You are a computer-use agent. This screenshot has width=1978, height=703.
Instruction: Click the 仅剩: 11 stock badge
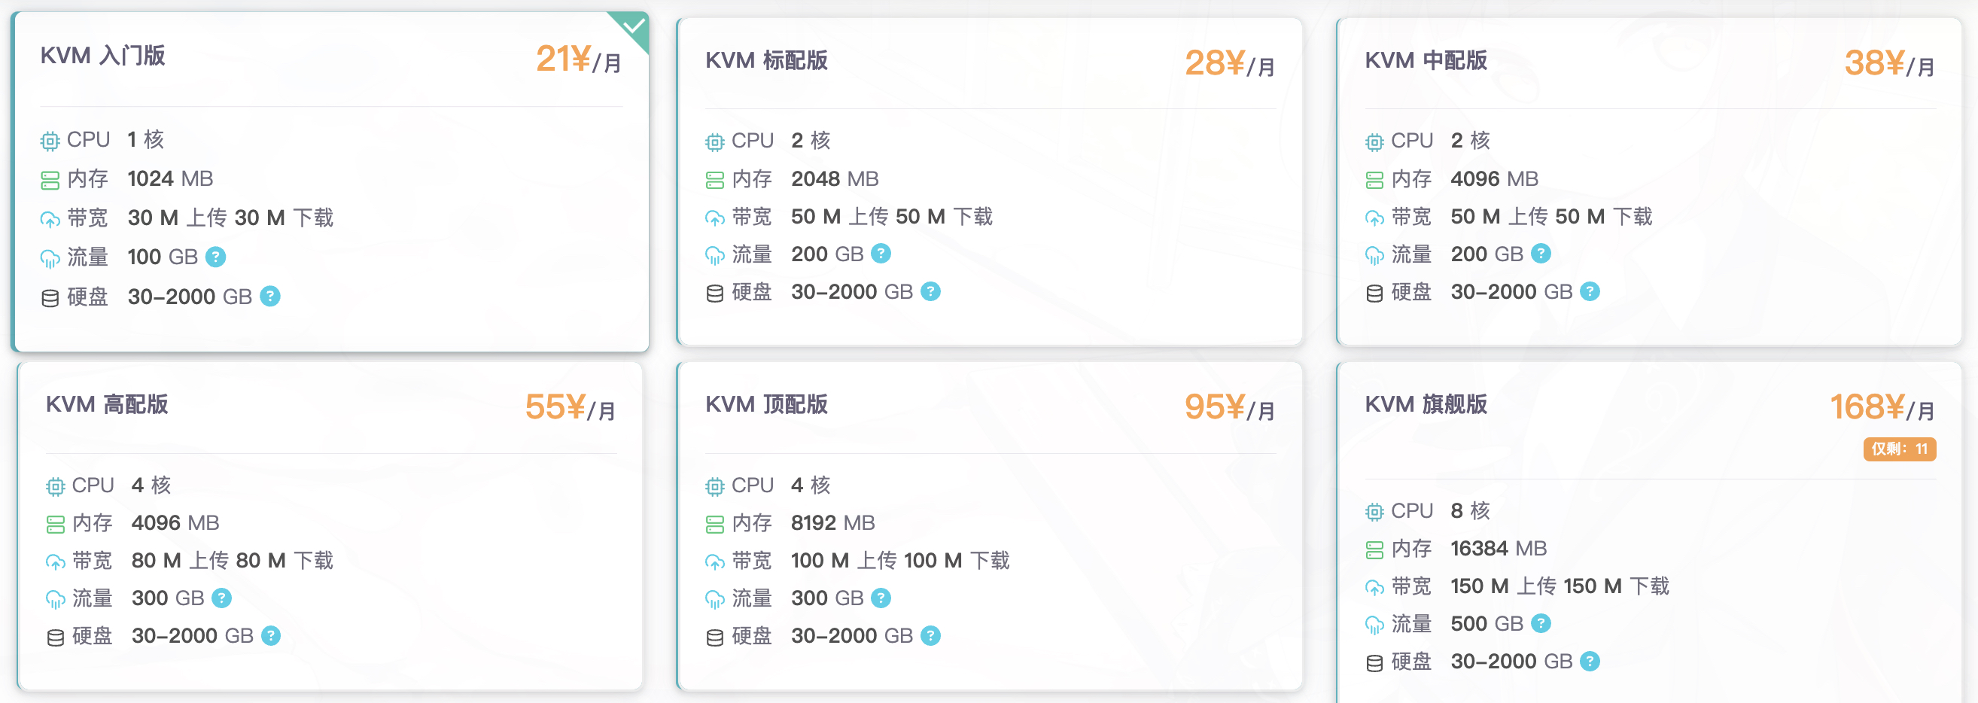point(1899,449)
